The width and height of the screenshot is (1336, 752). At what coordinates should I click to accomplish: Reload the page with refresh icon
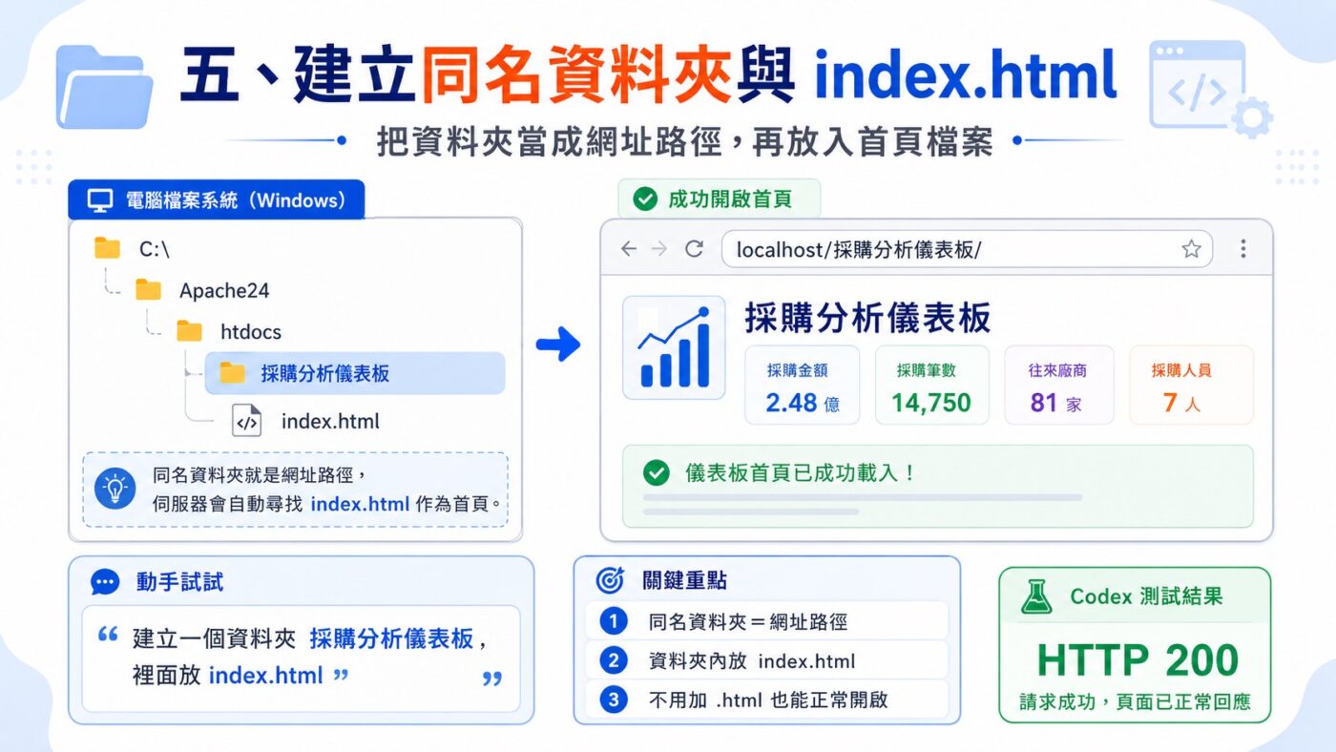(x=695, y=249)
